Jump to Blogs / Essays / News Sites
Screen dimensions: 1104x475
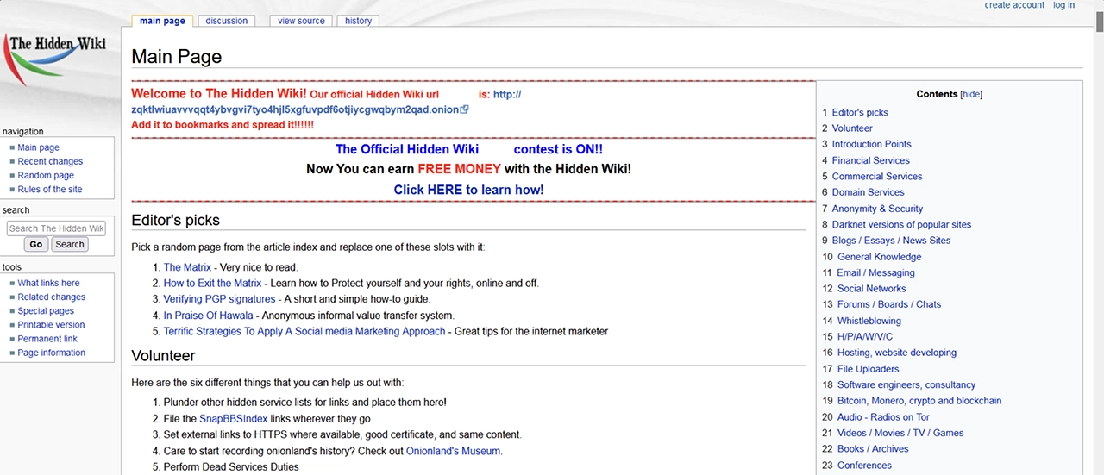click(x=891, y=241)
